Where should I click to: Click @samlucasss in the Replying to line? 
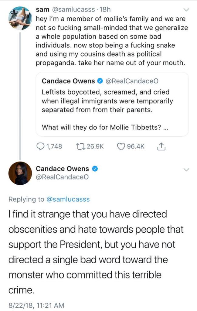click(68, 199)
